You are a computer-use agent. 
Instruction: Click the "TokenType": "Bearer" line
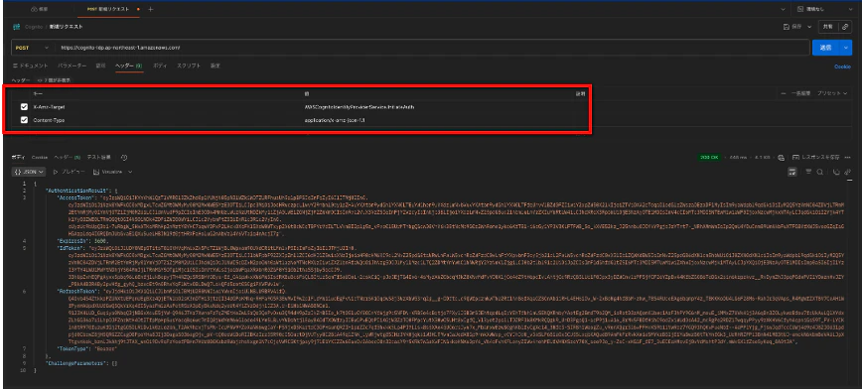pos(86,348)
